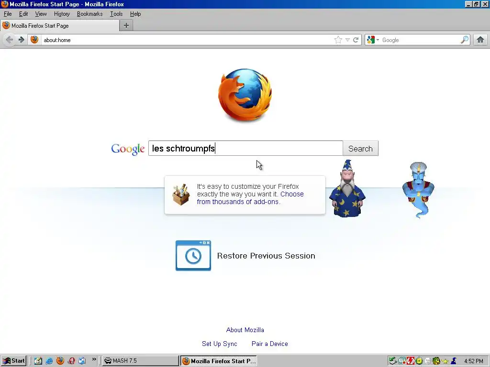This screenshot has height=367, width=490.
Task: Open the File menu
Action: [8, 14]
